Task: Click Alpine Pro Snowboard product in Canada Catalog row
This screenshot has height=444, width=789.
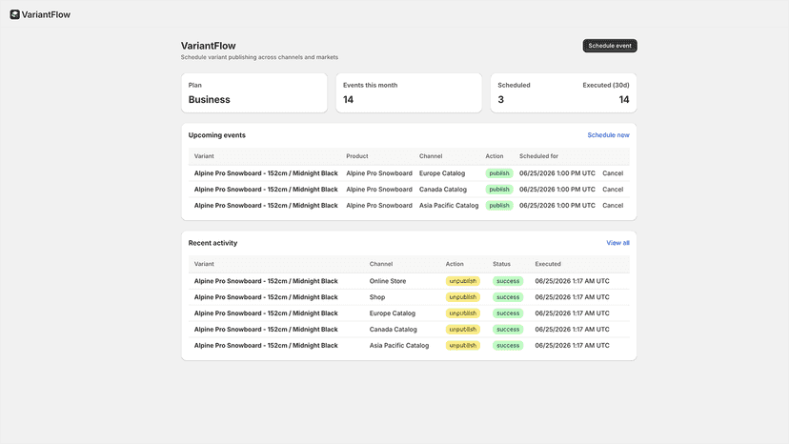Action: click(x=379, y=190)
